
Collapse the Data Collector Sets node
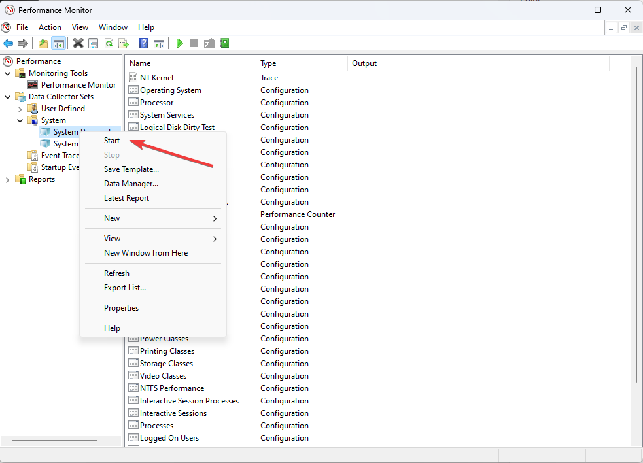(x=7, y=97)
